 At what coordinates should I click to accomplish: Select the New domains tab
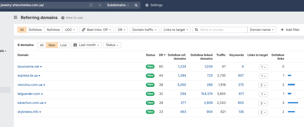point(52,45)
